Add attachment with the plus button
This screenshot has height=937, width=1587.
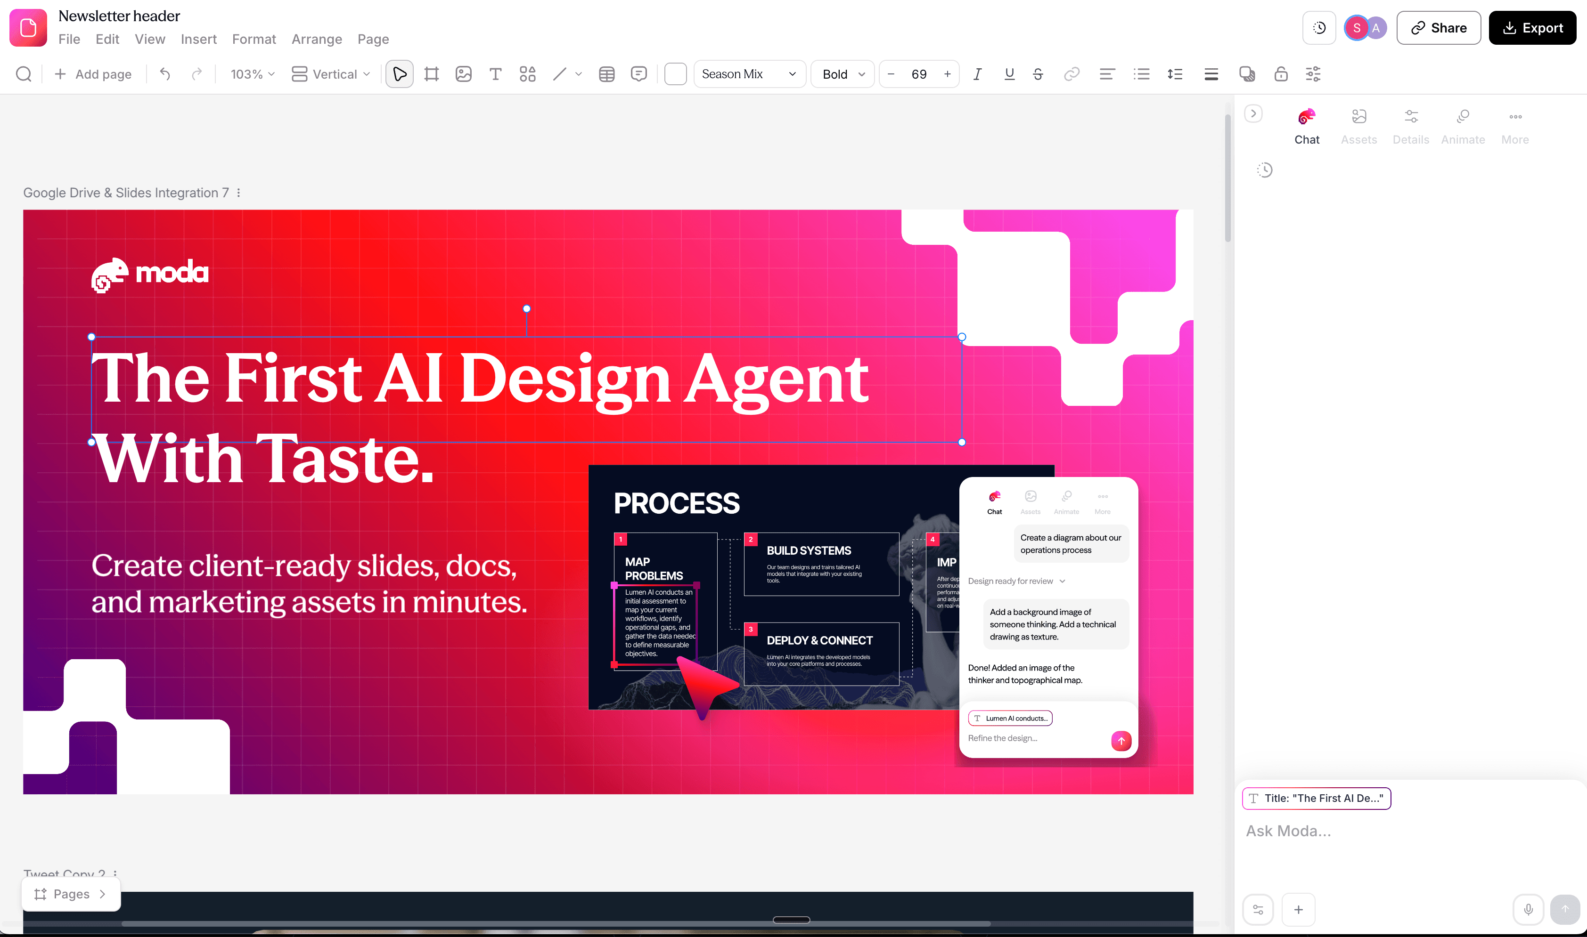pyautogui.click(x=1298, y=909)
